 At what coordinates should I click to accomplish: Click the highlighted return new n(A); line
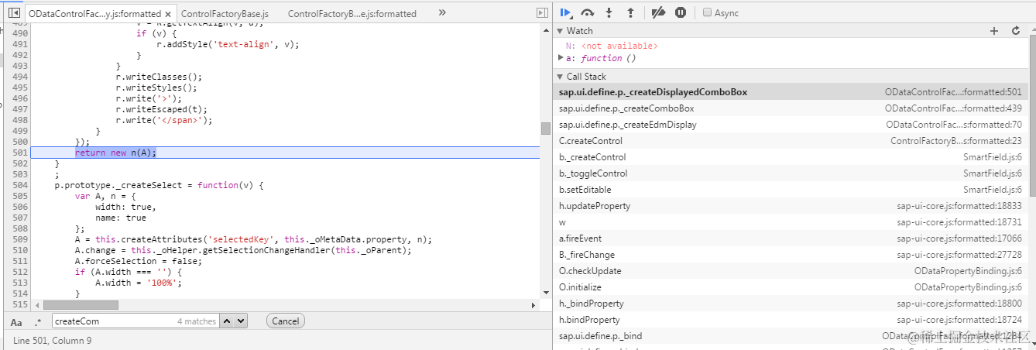[x=115, y=153]
